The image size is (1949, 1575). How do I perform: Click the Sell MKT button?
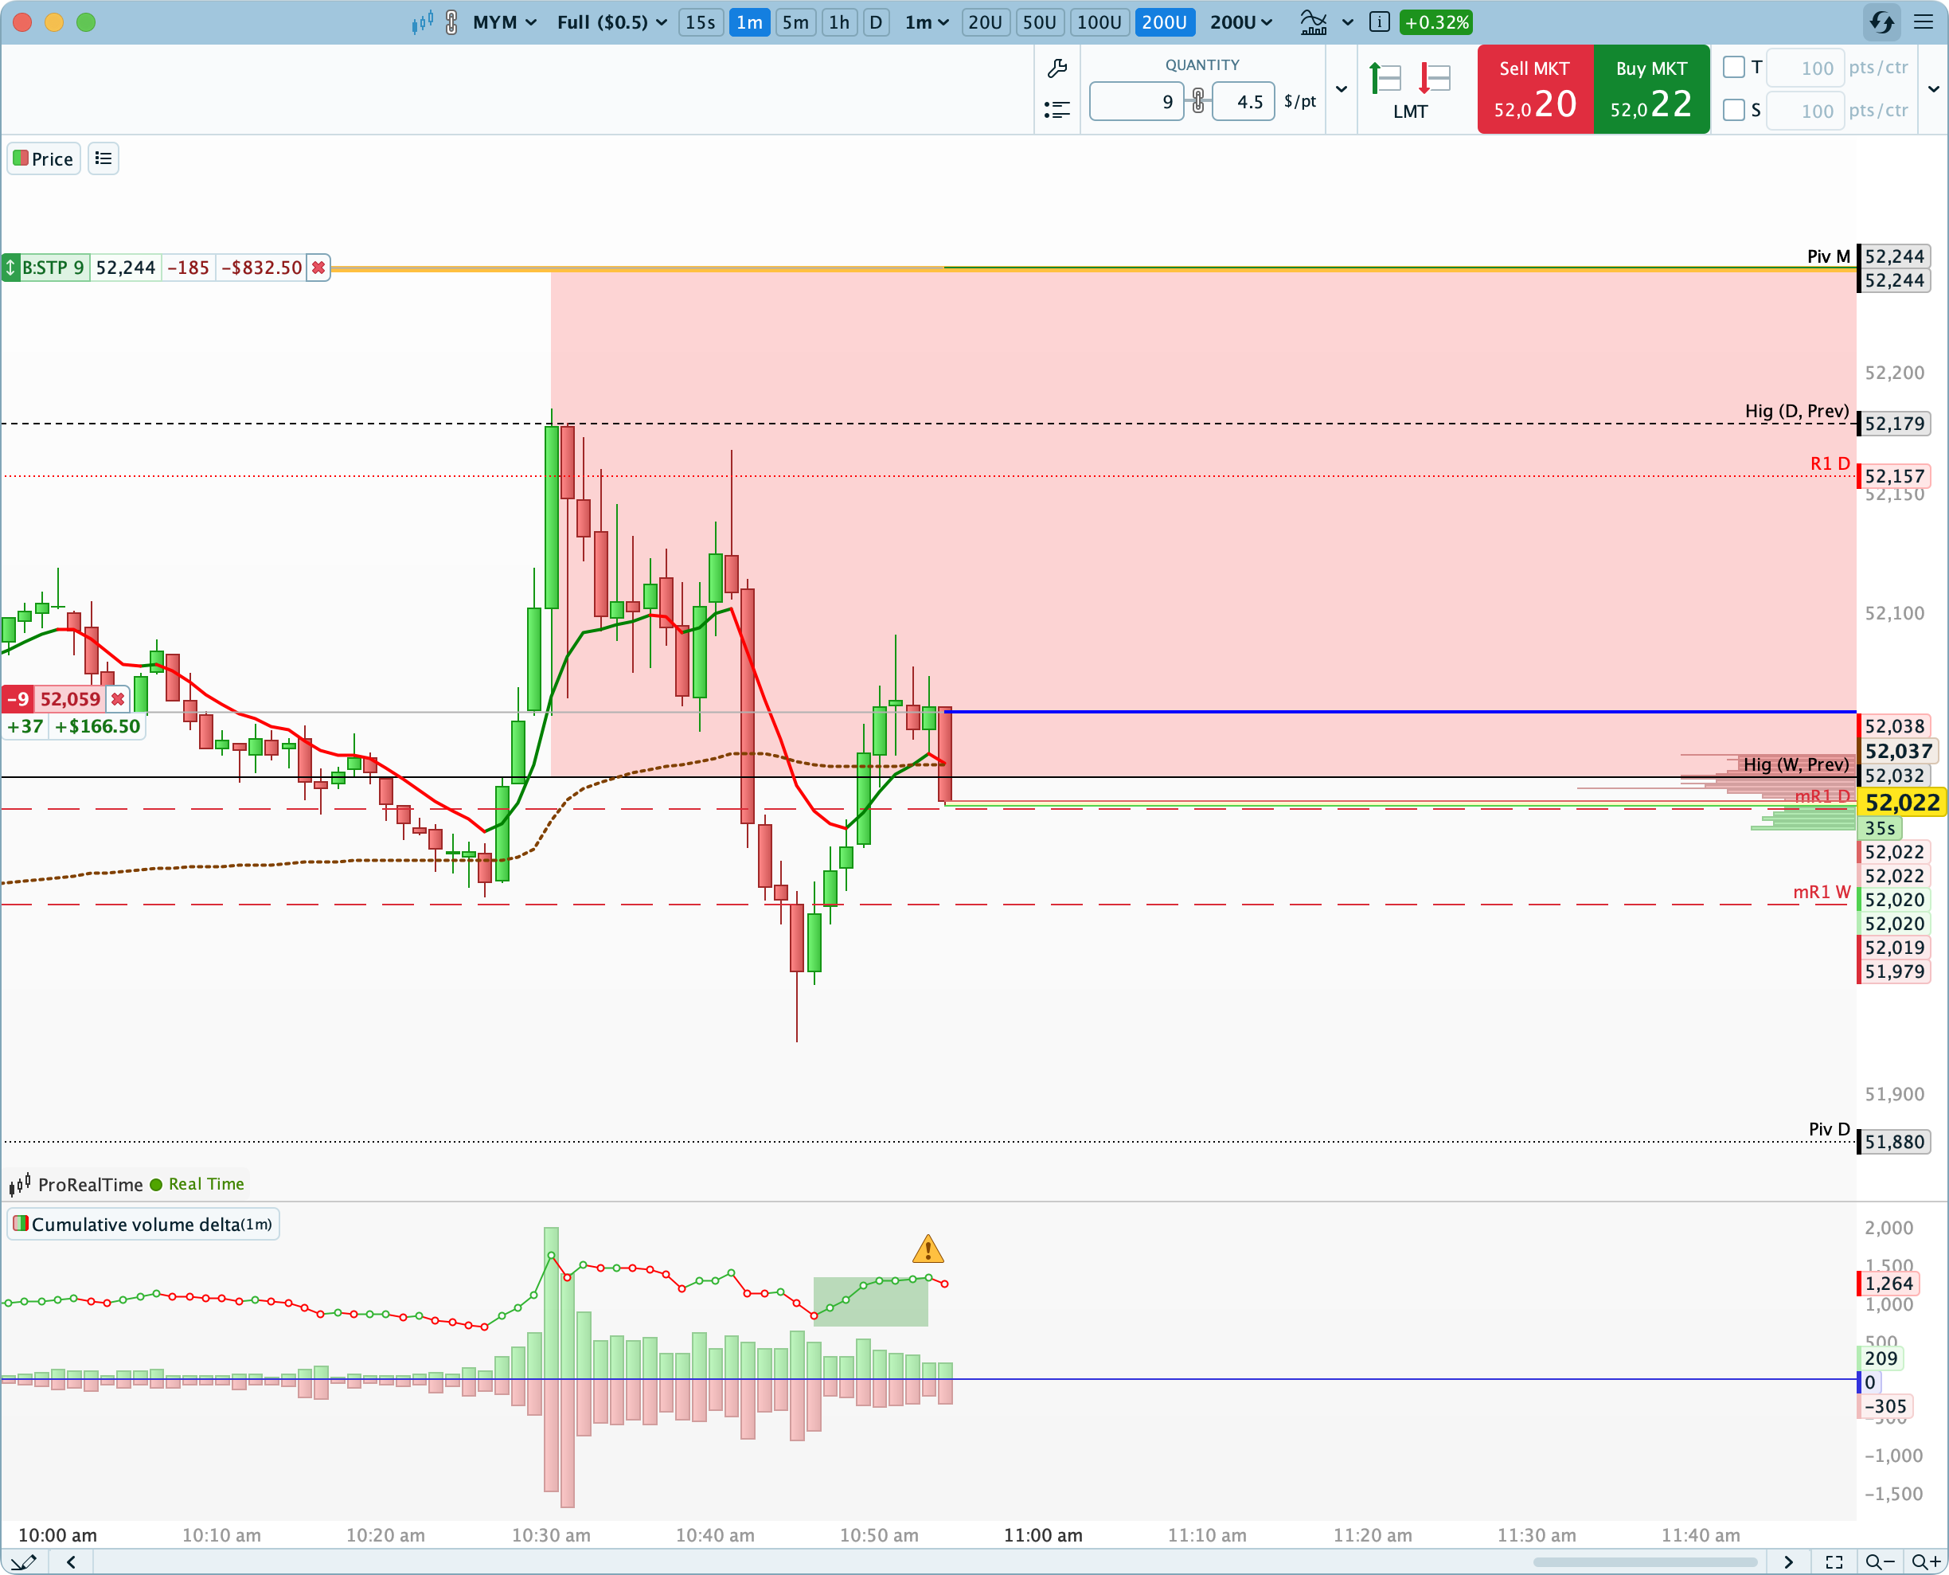pos(1534,89)
